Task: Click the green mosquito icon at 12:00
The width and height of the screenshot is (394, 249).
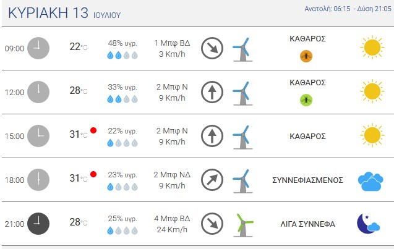Action: (306, 100)
